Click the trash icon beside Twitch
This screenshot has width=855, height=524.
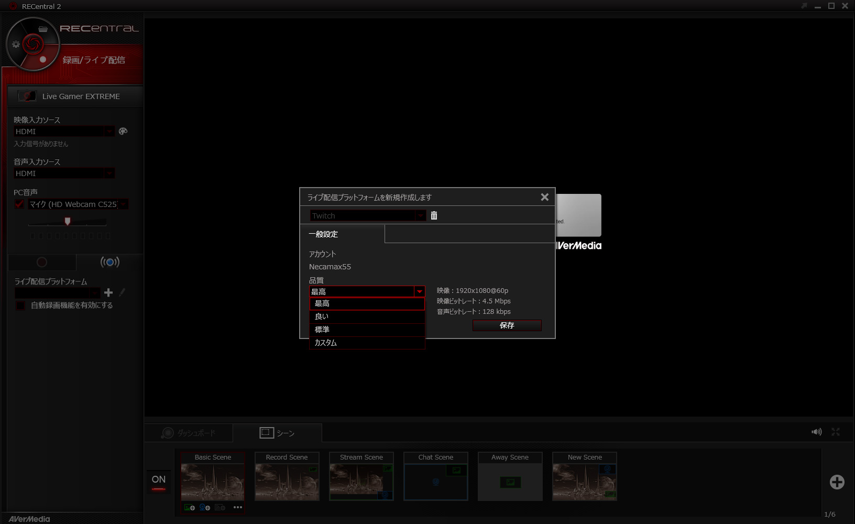pos(434,215)
